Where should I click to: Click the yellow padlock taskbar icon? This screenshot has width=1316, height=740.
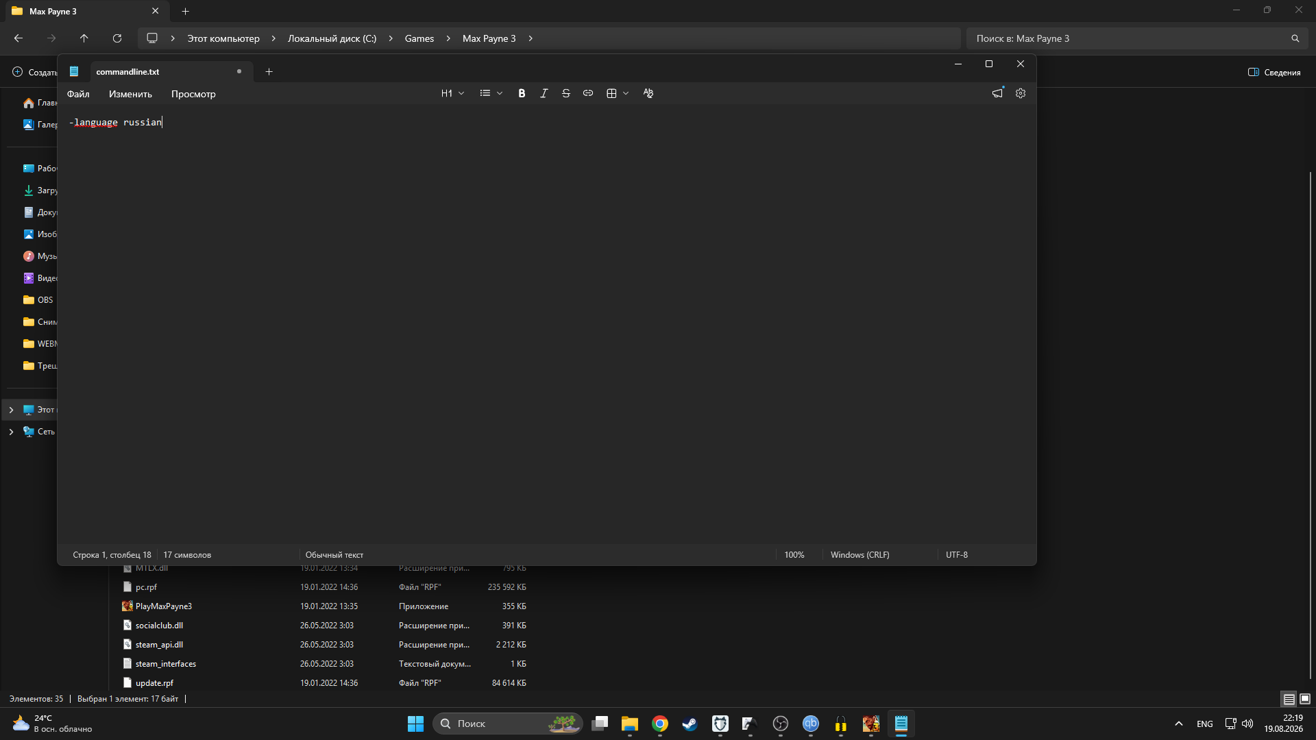[841, 724]
